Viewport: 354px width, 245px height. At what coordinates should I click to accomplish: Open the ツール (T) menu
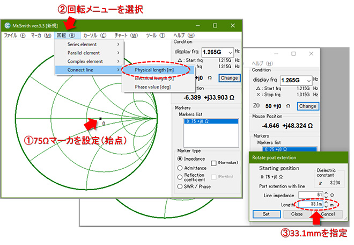coord(156,35)
